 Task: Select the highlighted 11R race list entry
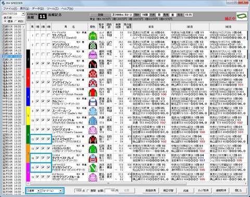(x=12, y=57)
